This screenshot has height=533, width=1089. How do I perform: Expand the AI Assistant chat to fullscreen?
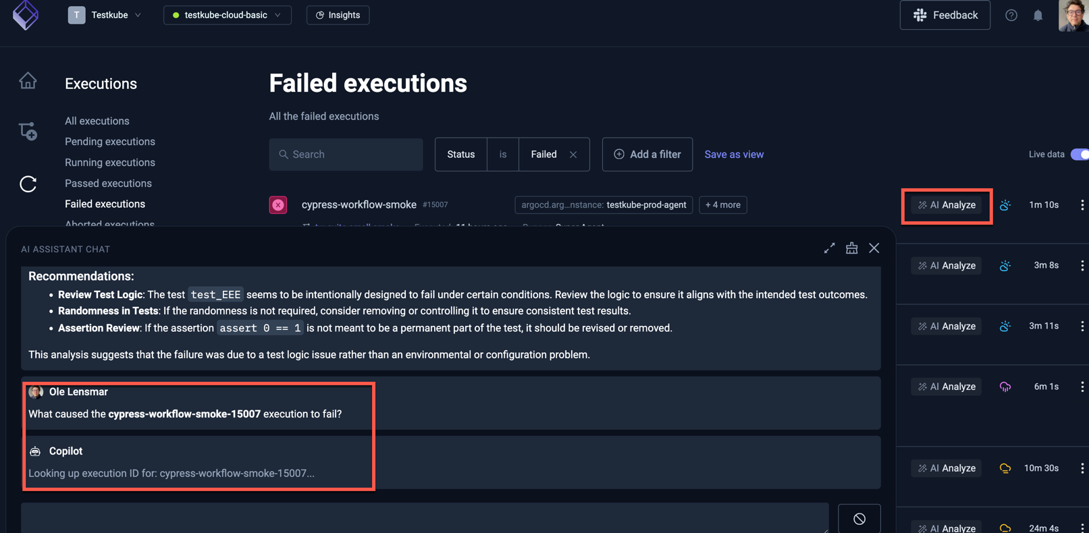point(829,248)
